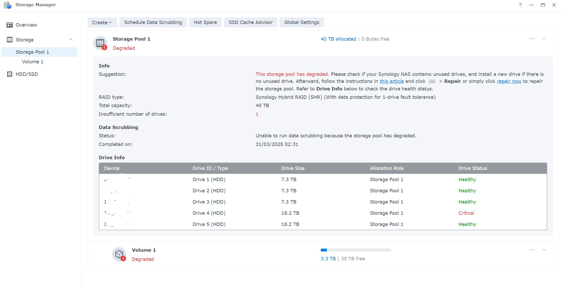The image size is (562, 289).
Task: Click the Overview sidebar icon
Action: click(x=10, y=25)
